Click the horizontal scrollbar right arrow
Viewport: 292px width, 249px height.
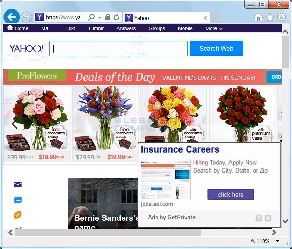click(x=274, y=232)
